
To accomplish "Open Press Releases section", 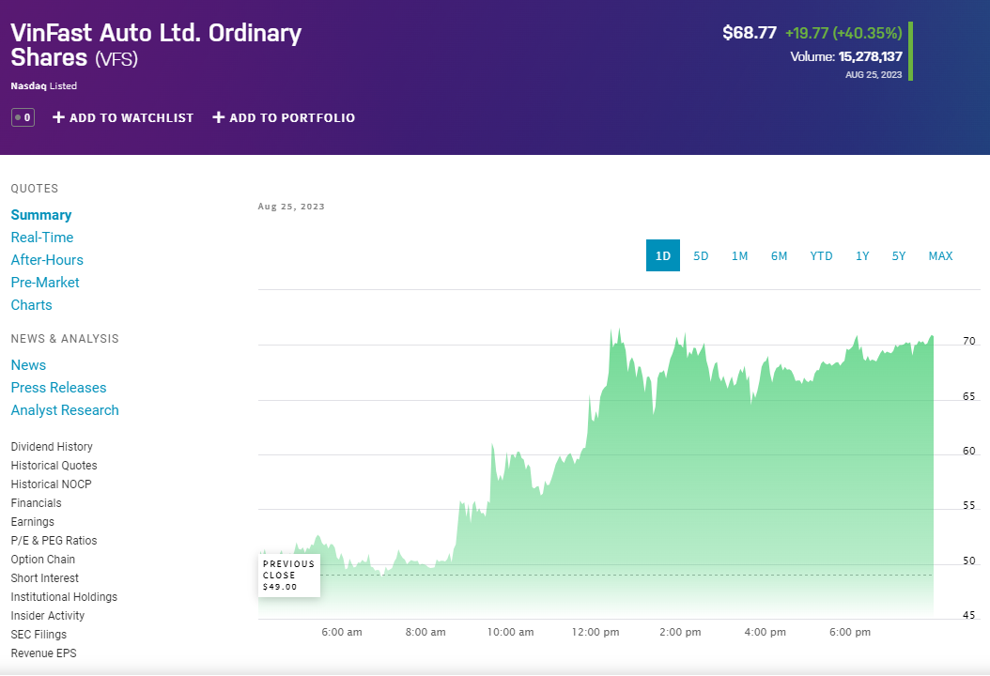I will [x=58, y=388].
